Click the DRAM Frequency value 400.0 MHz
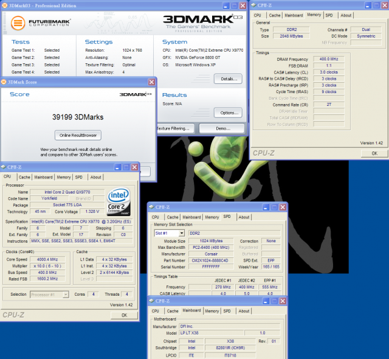 pos(329,59)
